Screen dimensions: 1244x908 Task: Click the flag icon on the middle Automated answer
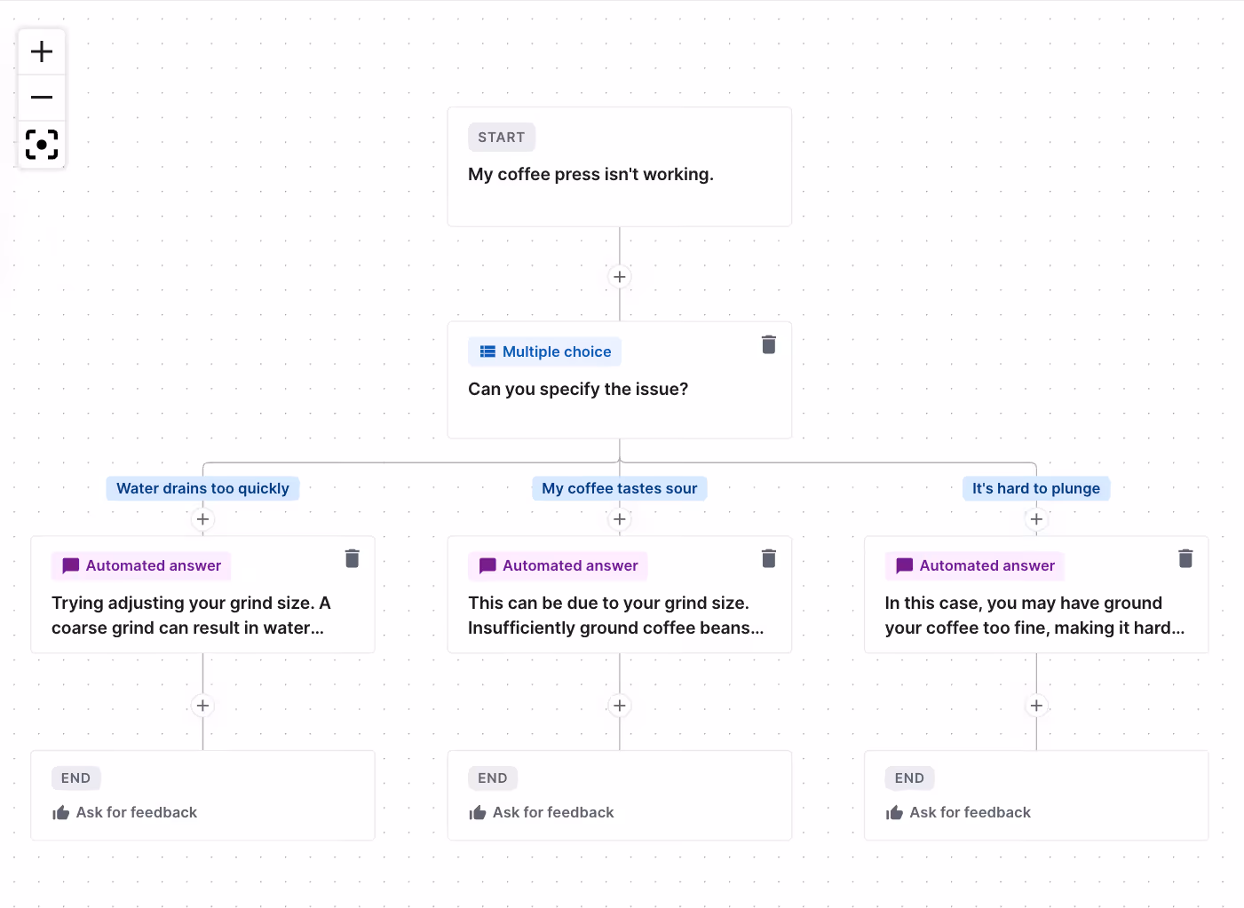[487, 565]
